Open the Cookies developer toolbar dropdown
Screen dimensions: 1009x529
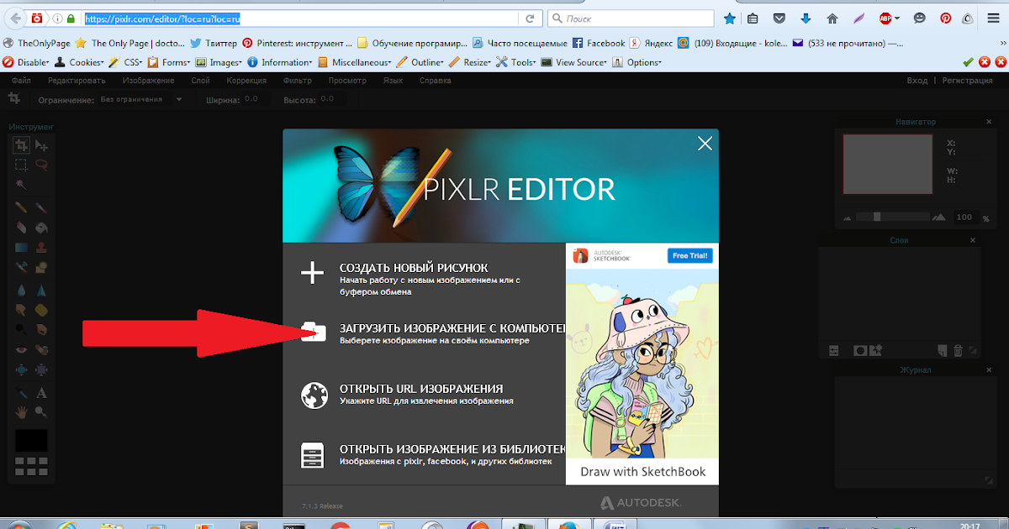[x=79, y=62]
